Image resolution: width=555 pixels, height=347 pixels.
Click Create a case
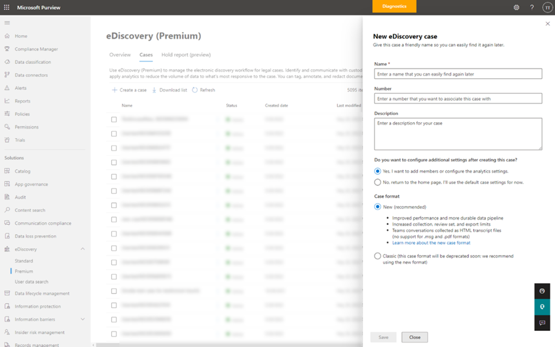tap(129, 90)
